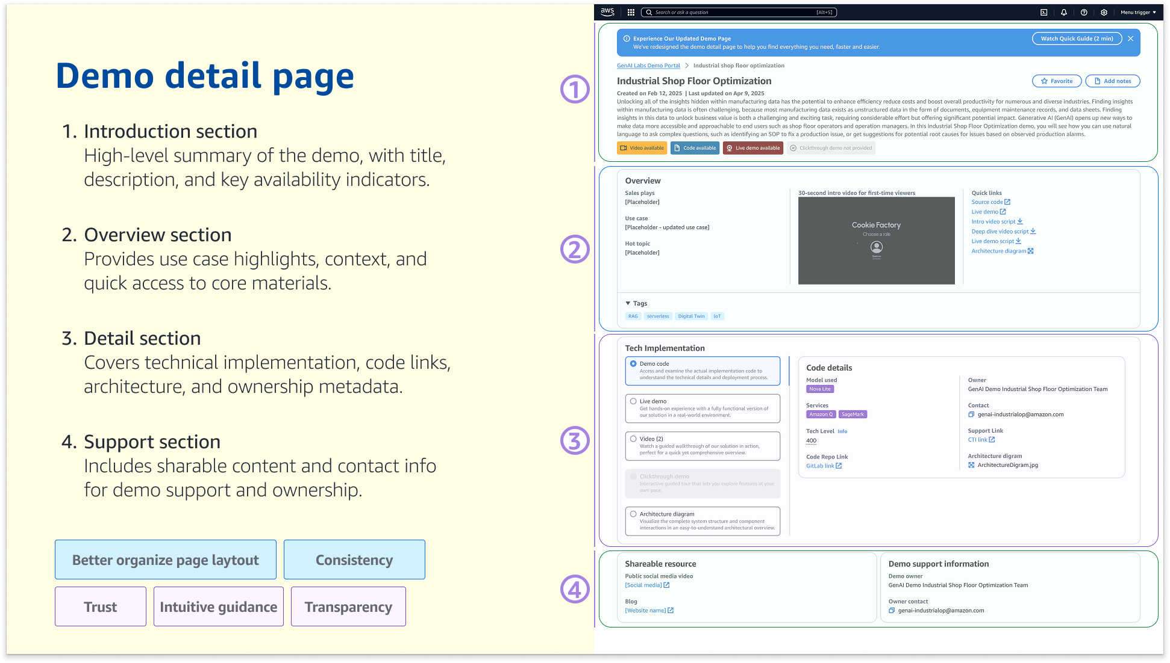Dismiss the updated demo page banner
The image size is (1170, 663).
[x=1130, y=39]
